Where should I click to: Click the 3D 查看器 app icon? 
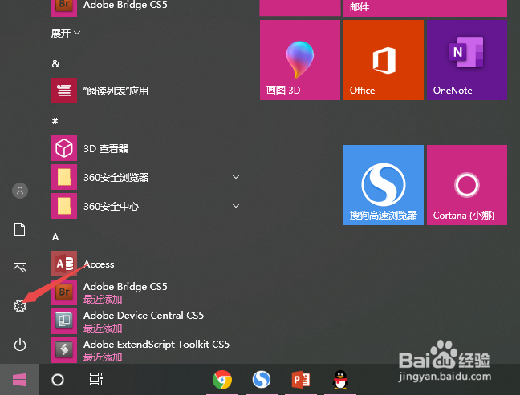pyautogui.click(x=64, y=148)
